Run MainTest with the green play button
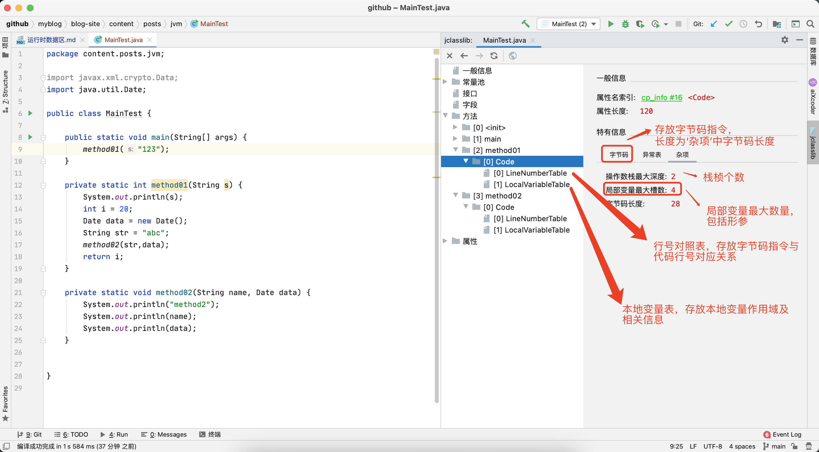Viewport: 819px width, 452px height. click(x=611, y=24)
